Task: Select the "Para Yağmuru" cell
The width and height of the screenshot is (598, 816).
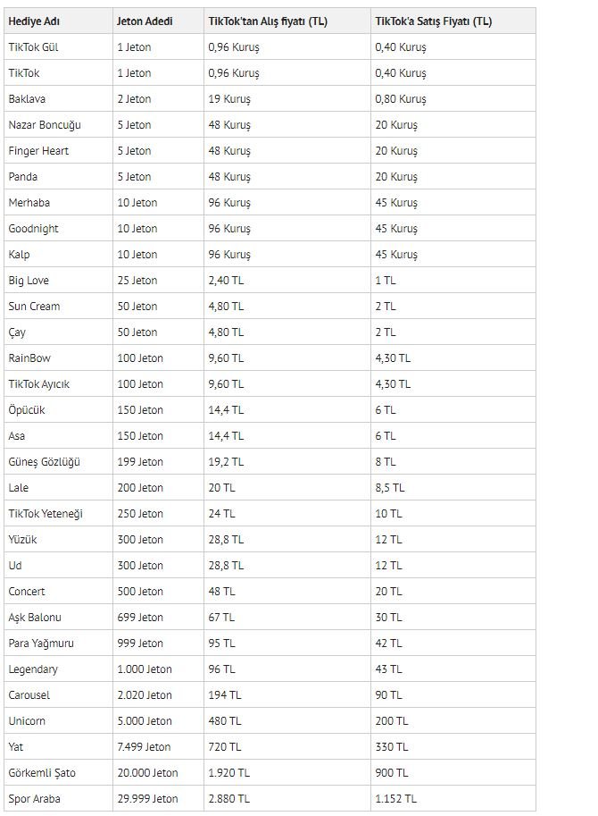Action: tap(40, 643)
